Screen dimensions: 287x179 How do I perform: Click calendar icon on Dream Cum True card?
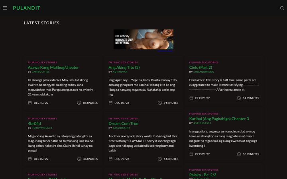(110, 159)
